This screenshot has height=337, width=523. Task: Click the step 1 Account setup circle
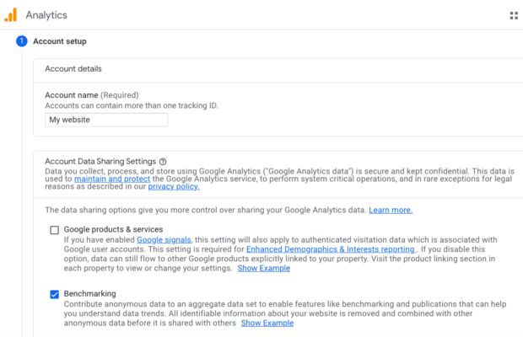tap(21, 41)
